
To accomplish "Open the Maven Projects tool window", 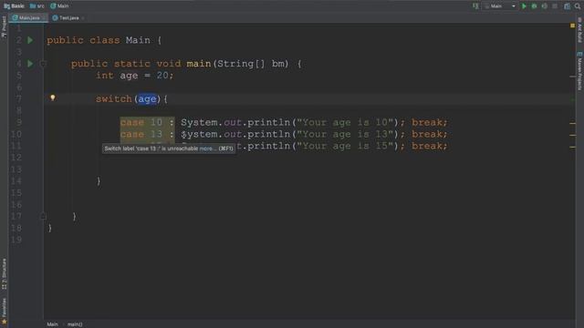I will click(x=580, y=71).
